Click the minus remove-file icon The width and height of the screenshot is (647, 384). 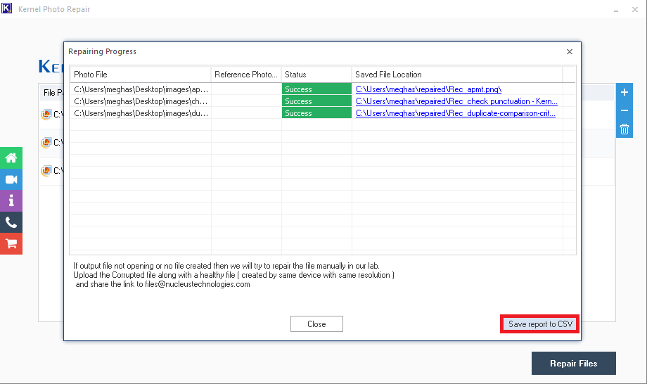pyautogui.click(x=624, y=110)
